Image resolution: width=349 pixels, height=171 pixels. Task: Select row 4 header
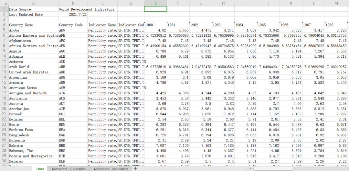pyautogui.click(x=4, y=25)
